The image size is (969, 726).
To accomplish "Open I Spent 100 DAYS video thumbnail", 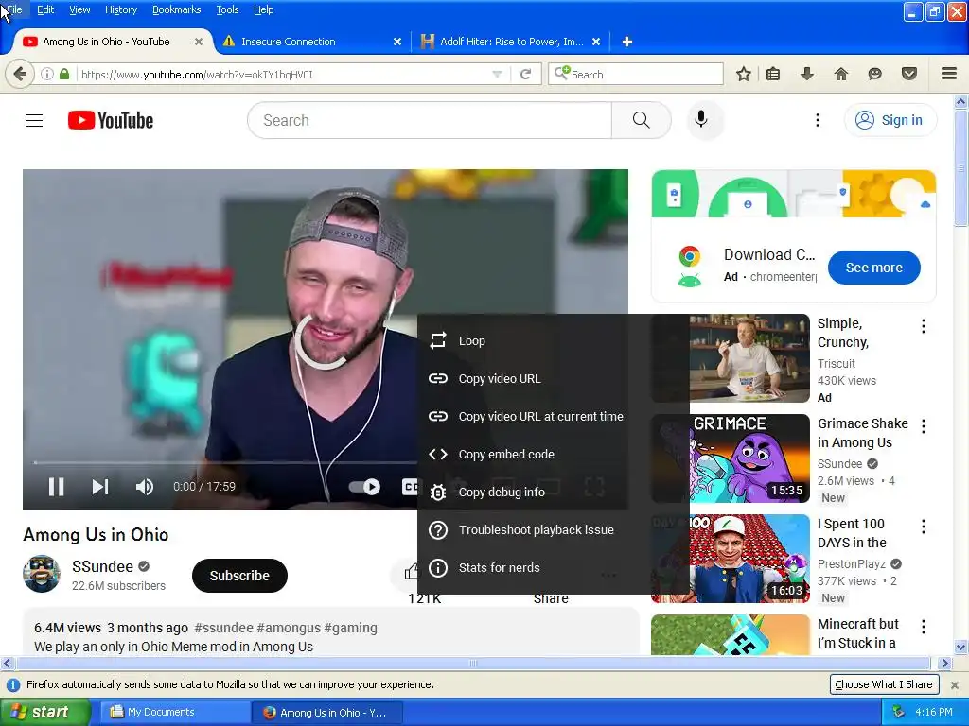I will click(x=731, y=559).
